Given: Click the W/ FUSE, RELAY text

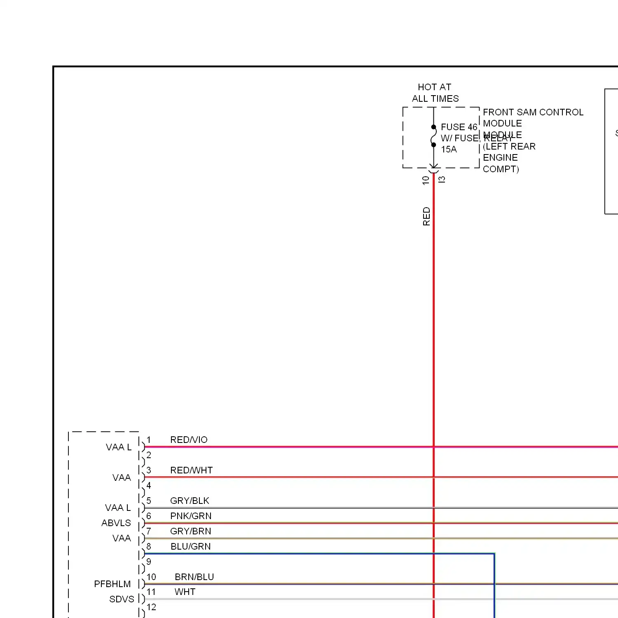Looking at the screenshot, I should click(476, 138).
